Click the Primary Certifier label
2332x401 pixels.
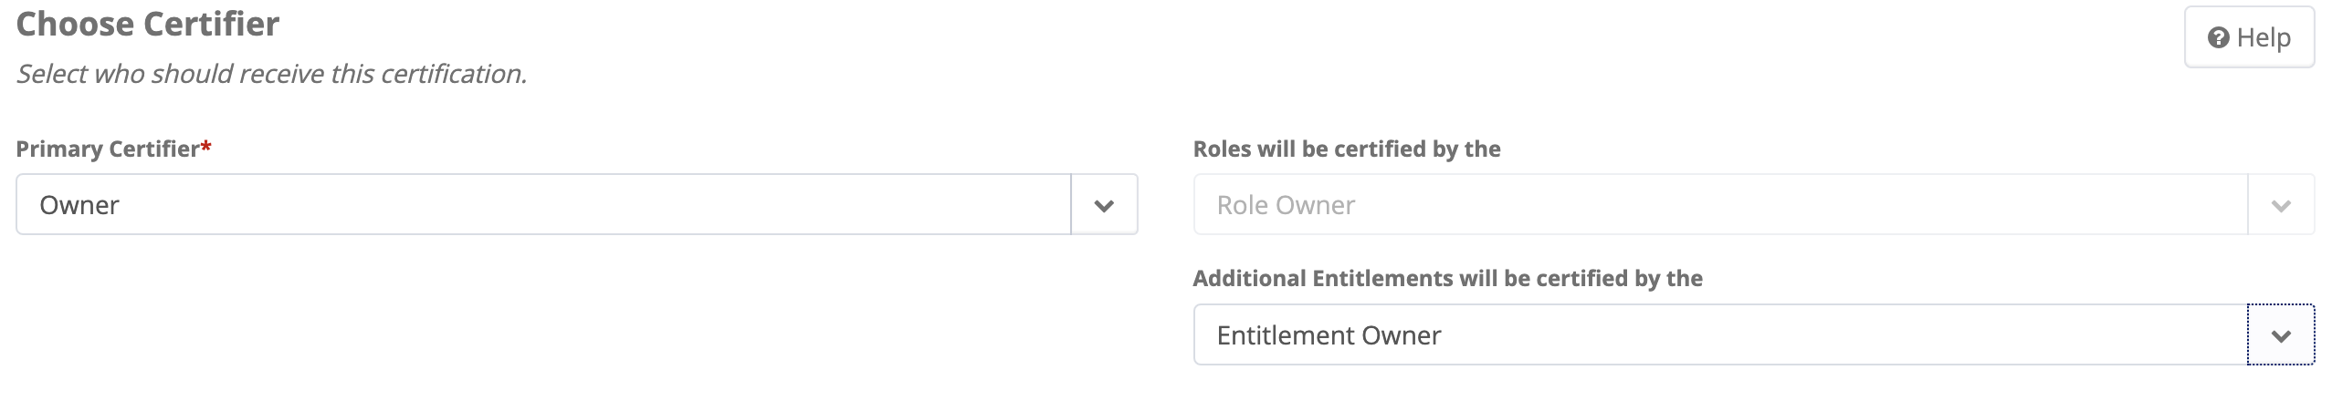click(x=108, y=149)
